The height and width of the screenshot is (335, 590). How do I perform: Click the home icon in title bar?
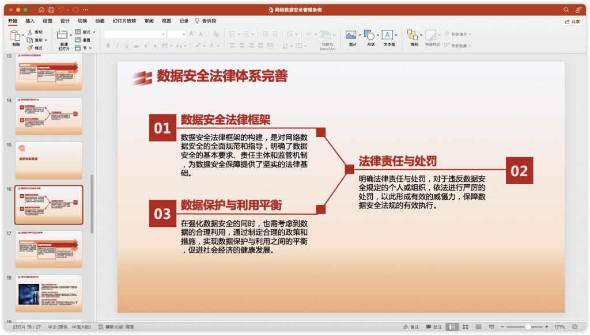click(x=41, y=10)
